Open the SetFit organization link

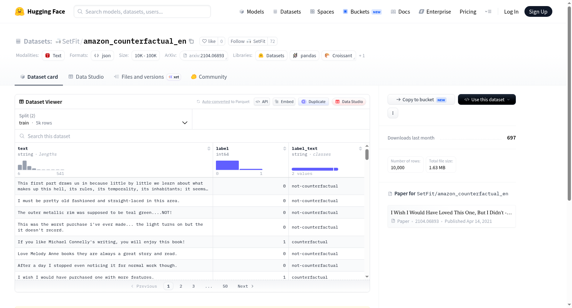click(71, 41)
